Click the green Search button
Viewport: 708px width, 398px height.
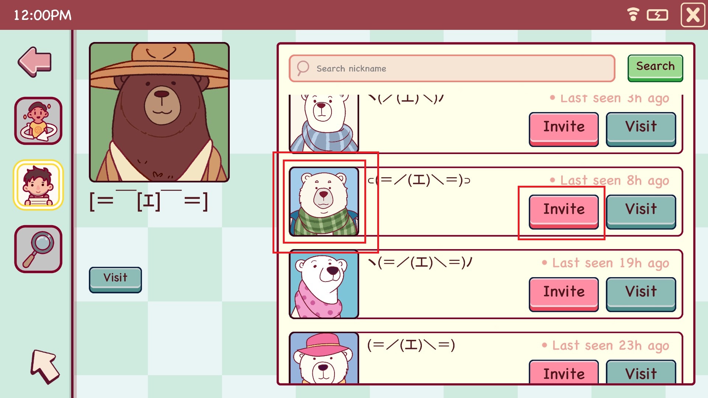(x=655, y=68)
